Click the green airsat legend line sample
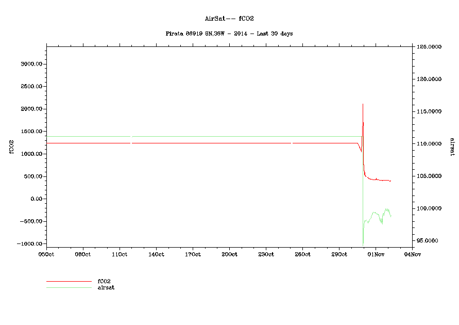Image resolution: width=459 pixels, height=325 pixels. pos(69,287)
